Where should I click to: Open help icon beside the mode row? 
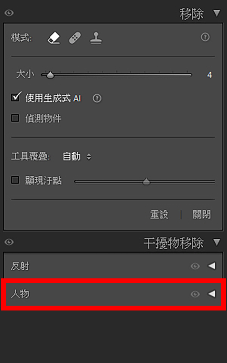[x=205, y=37]
